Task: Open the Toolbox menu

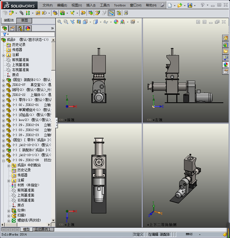Action: (x=120, y=5)
